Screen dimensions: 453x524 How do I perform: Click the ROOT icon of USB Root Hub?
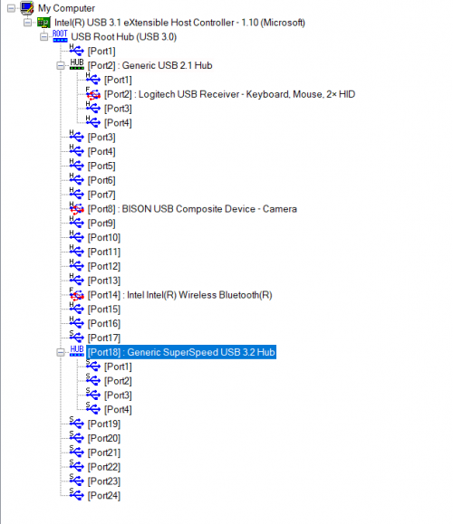[60, 36]
